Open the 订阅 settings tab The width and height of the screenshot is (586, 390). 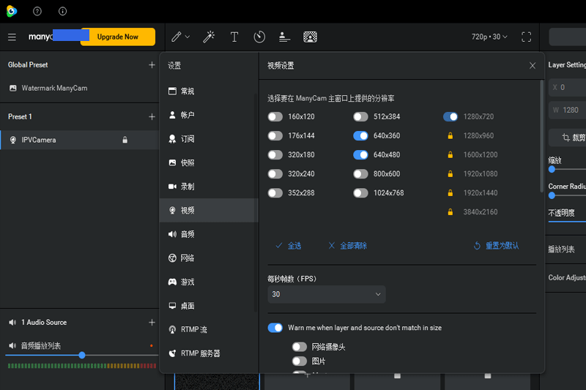tap(209, 139)
